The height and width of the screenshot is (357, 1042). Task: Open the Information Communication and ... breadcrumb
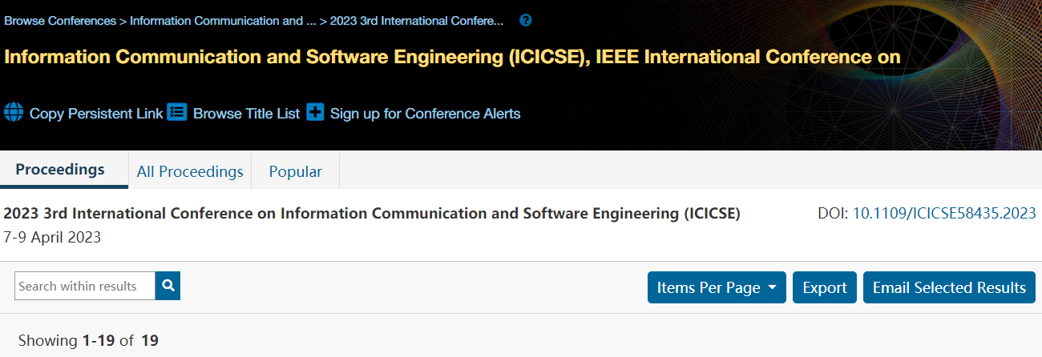(x=223, y=21)
